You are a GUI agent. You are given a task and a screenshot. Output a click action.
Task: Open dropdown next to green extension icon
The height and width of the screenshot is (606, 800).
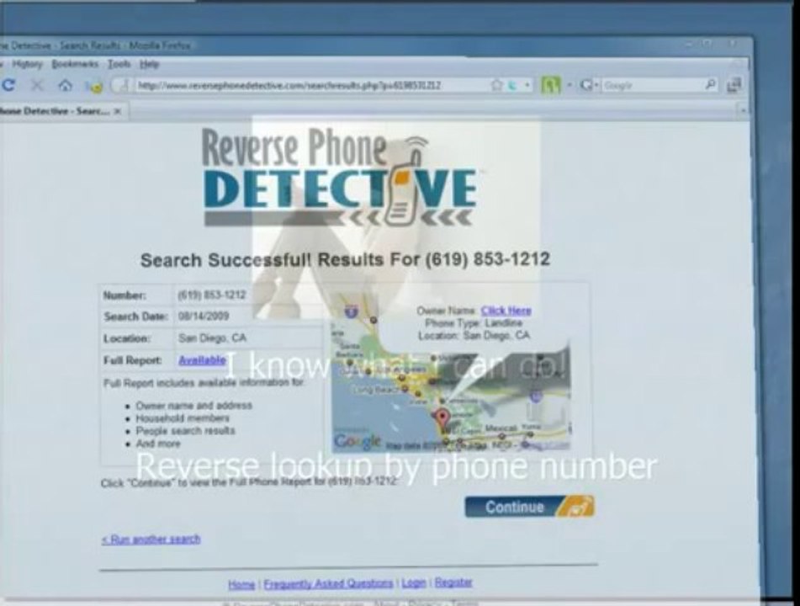click(x=569, y=85)
